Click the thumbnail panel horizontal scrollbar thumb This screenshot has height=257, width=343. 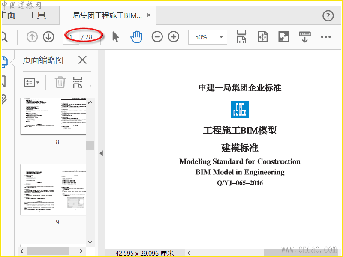(48, 251)
